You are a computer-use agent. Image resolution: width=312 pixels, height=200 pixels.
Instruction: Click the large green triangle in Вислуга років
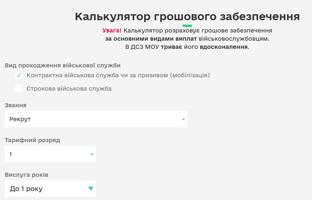[91, 189]
